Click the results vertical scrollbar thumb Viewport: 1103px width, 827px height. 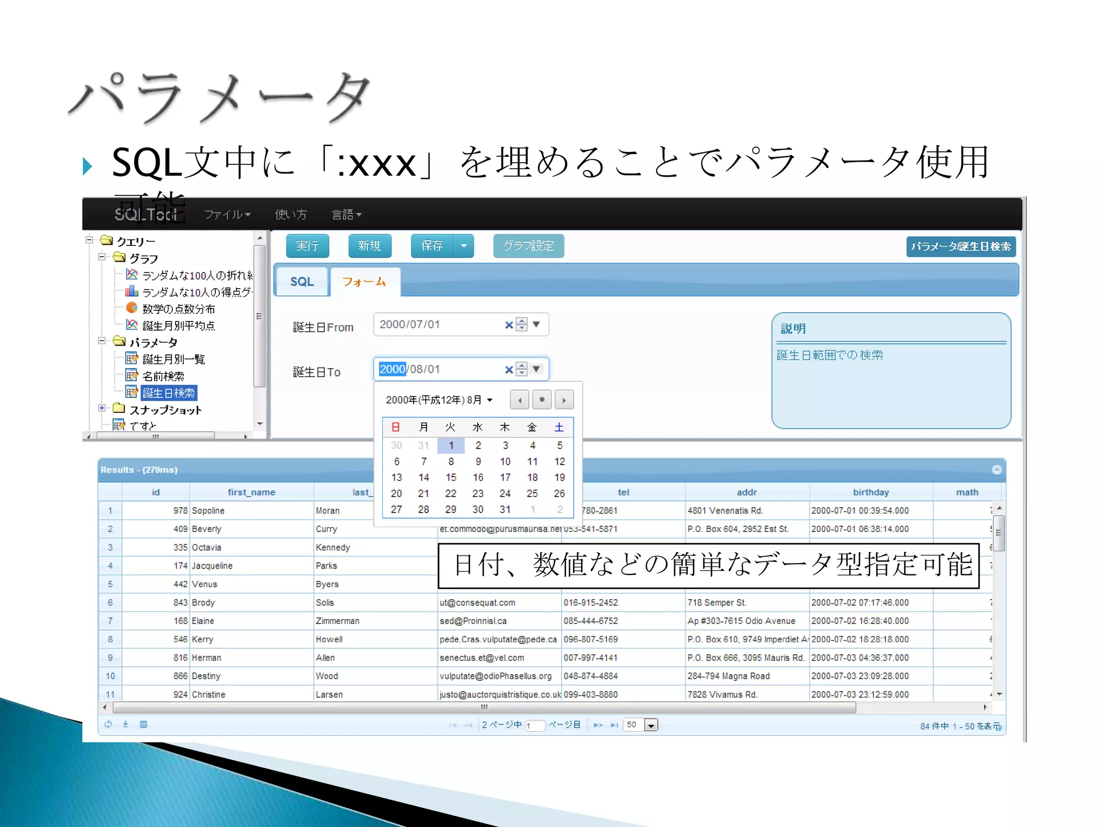pos(999,533)
